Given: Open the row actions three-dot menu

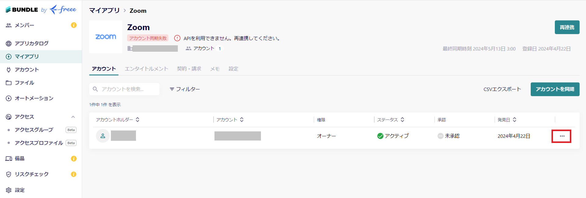Looking at the screenshot, I should tap(562, 136).
